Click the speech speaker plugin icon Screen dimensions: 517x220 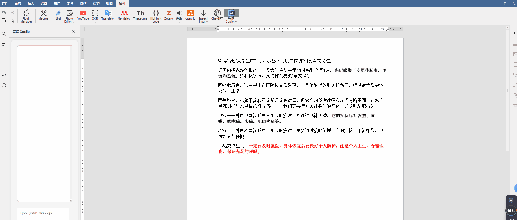[179, 13]
